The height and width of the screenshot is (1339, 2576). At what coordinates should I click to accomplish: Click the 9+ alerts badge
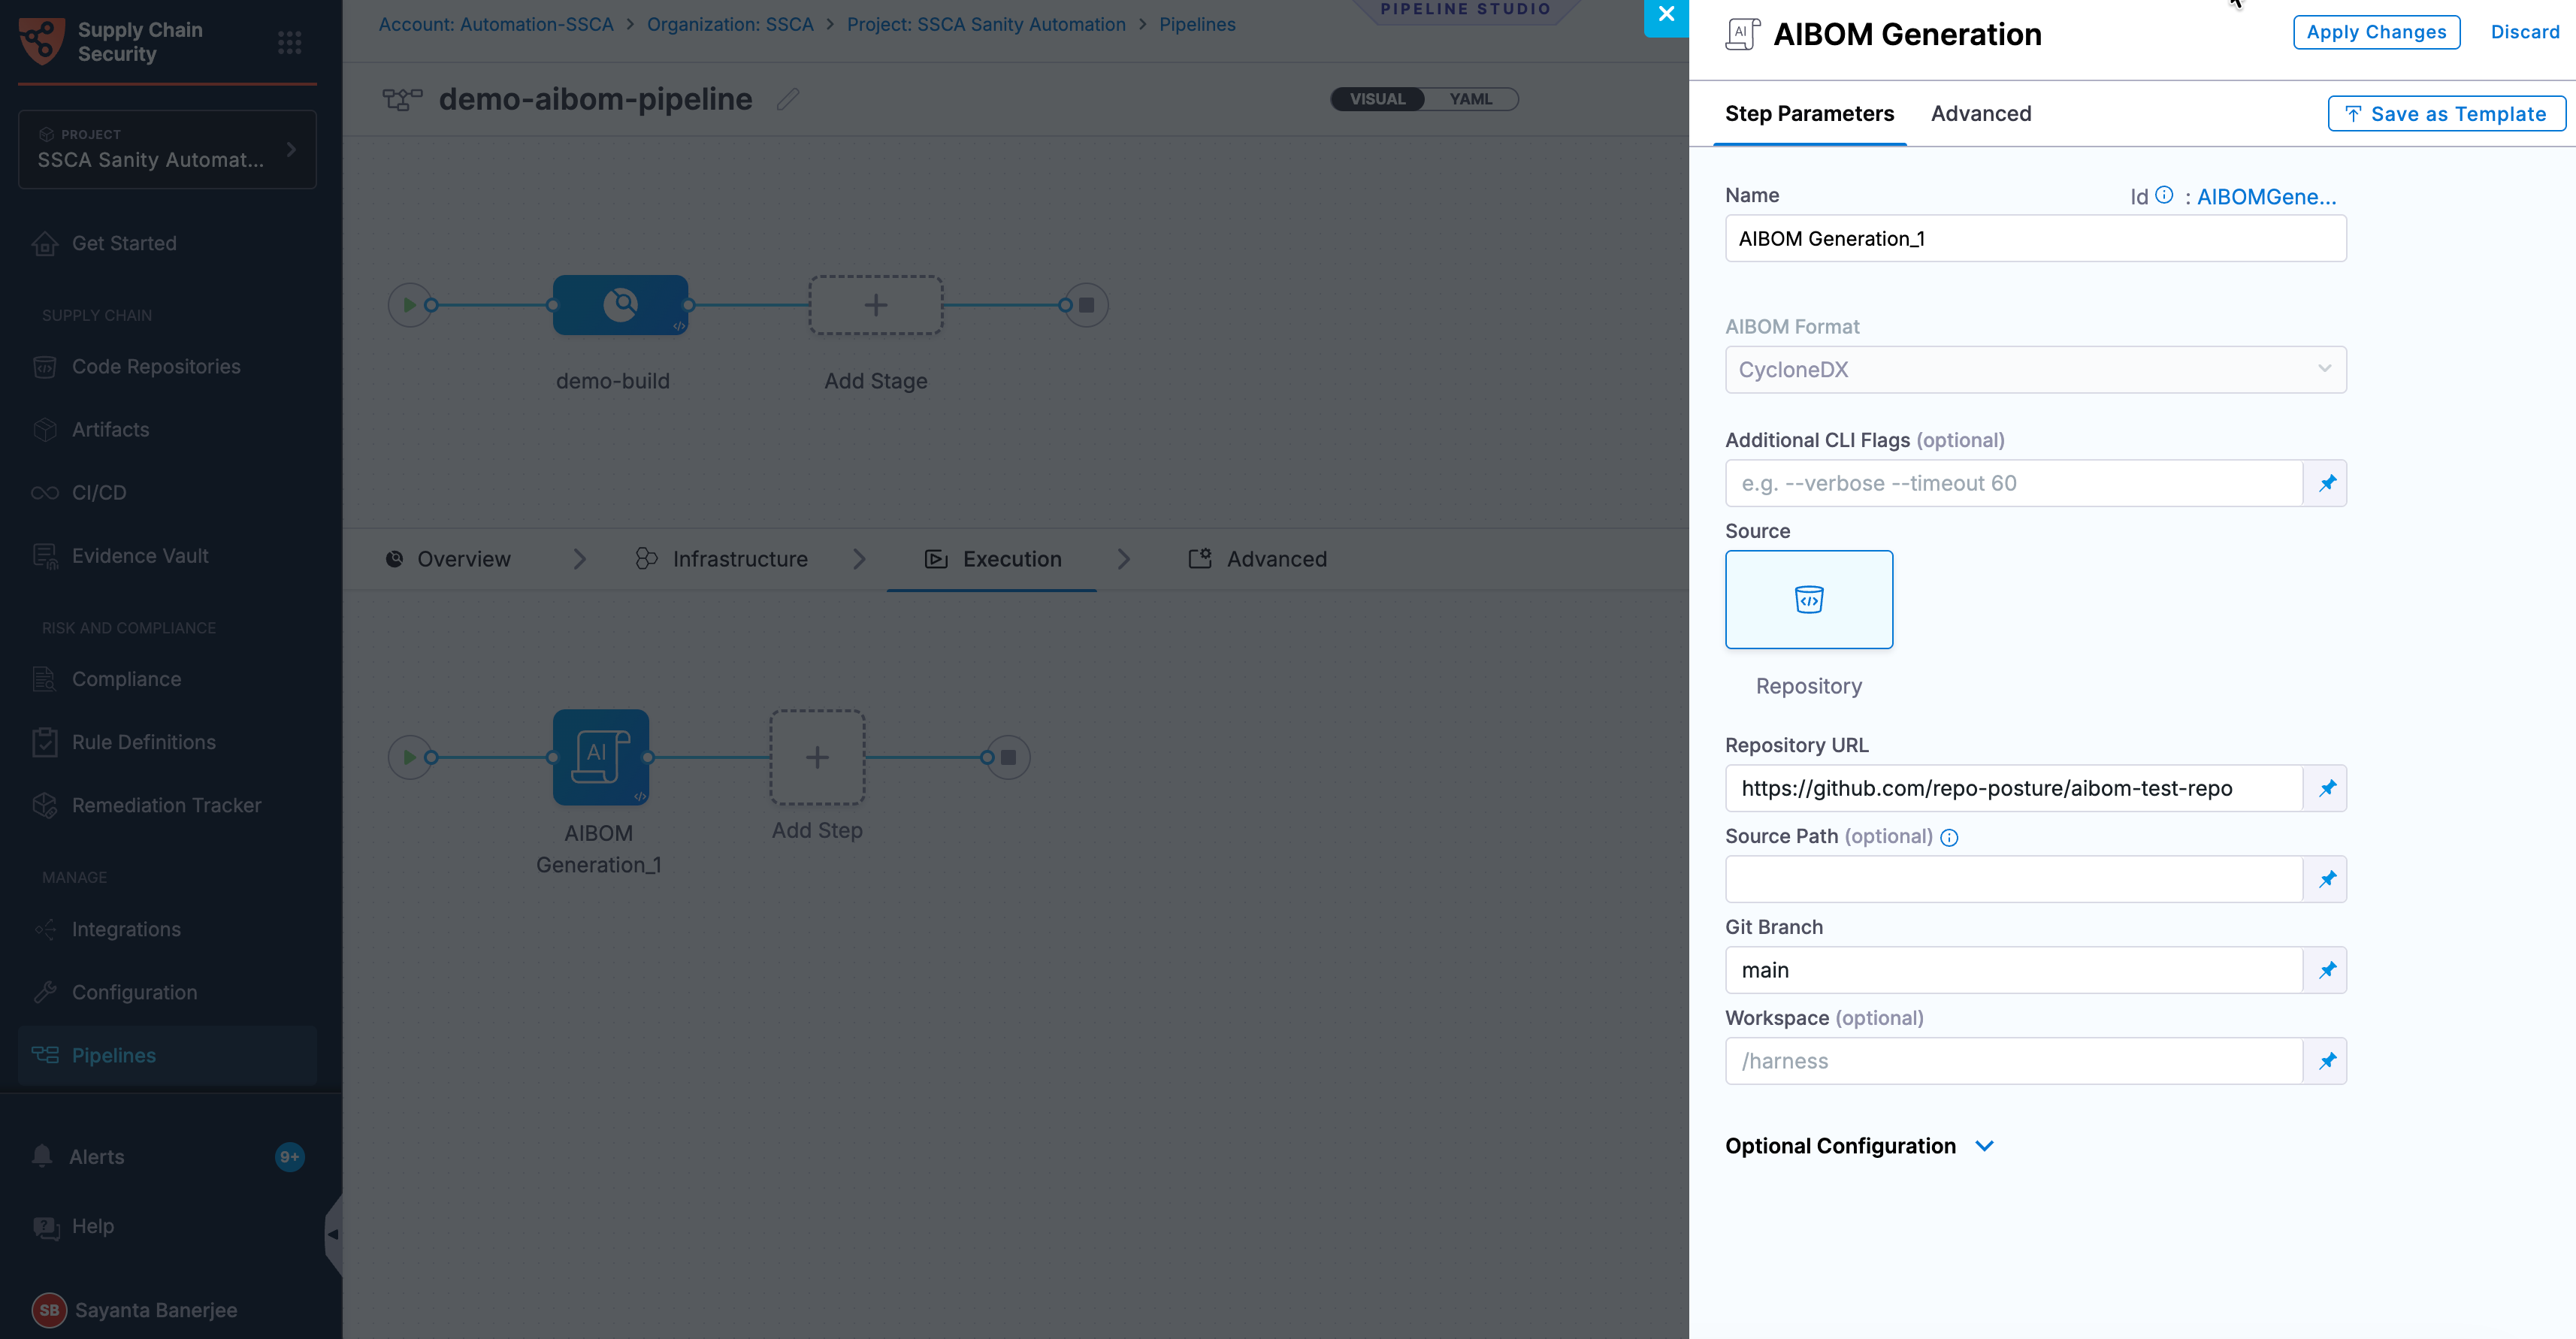pos(289,1157)
